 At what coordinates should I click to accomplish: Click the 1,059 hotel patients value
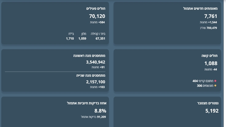(82, 39)
